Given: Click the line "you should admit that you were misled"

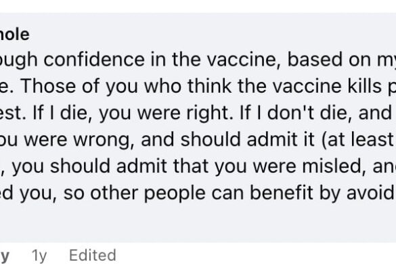Looking at the screenshot, I should [198, 167].
